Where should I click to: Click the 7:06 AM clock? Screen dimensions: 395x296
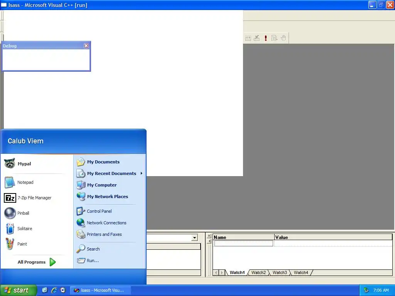(381, 290)
